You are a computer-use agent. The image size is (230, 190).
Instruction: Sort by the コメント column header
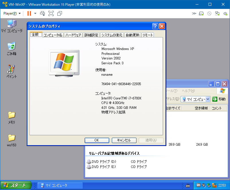pyautogui.click(x=218, y=108)
